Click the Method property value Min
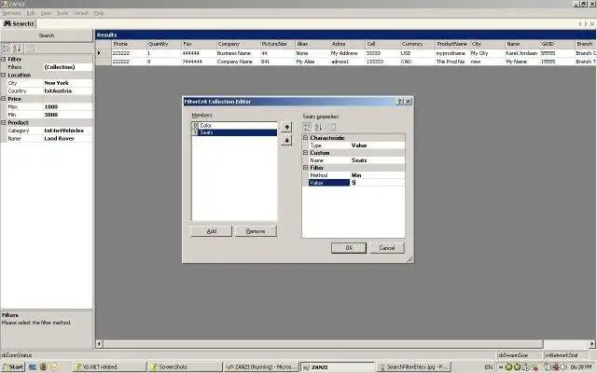The height and width of the screenshot is (373, 597). click(377, 175)
